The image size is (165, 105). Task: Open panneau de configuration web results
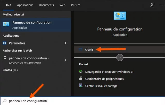tap(36, 60)
